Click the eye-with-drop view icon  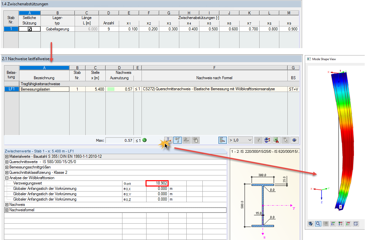pyautogui.click(x=195, y=140)
